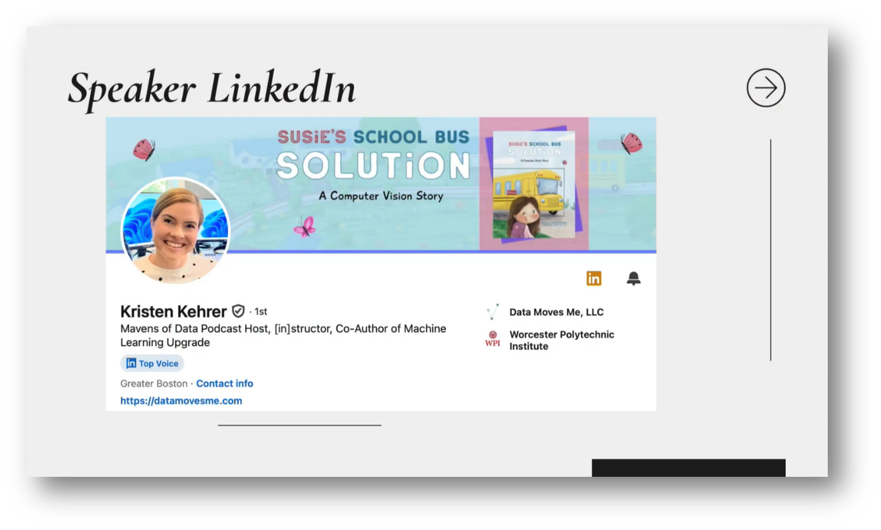Screen dimensions: 881x530
Task: Open the https://datamovesme.com link
Action: [181, 401]
